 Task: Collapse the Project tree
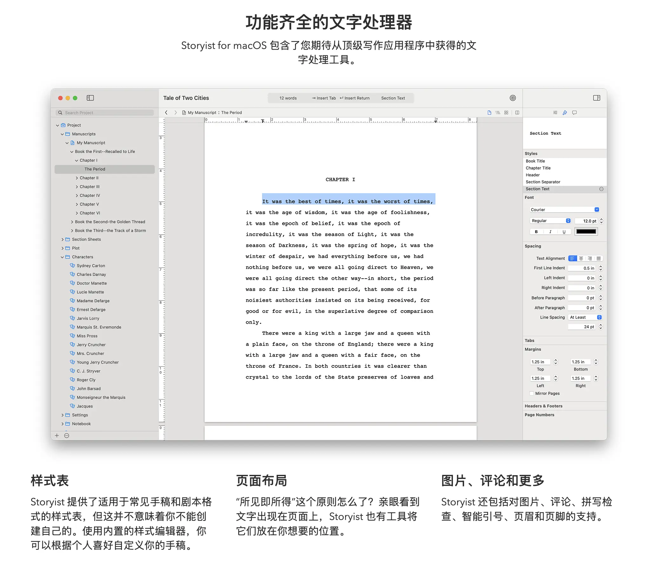tap(57, 125)
